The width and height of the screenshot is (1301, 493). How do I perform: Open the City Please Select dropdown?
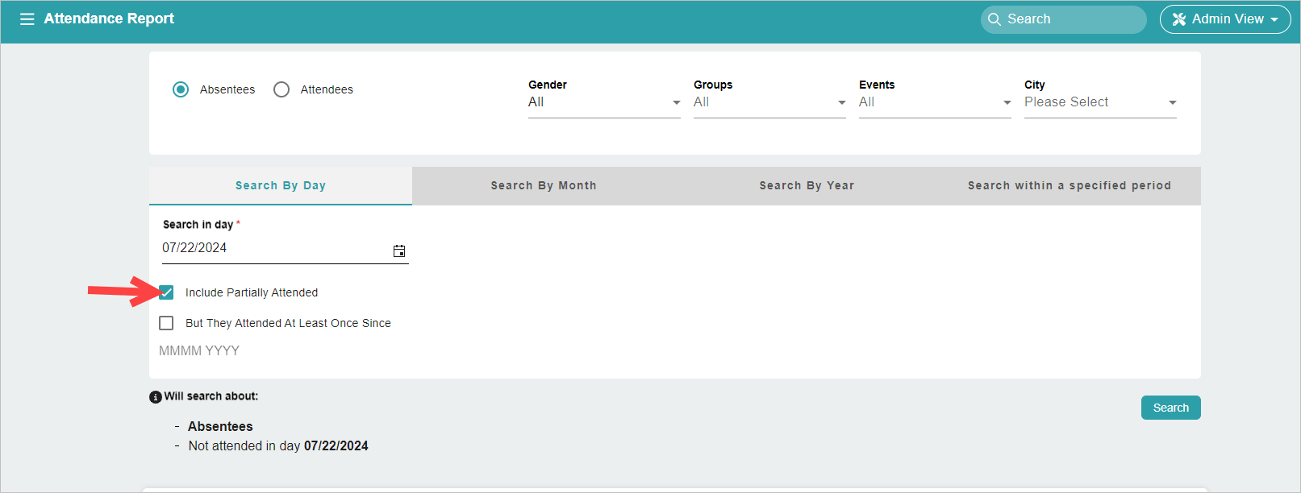[x=1100, y=102]
